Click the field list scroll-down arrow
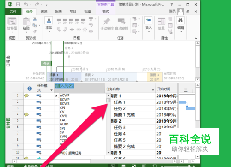Image resolution: width=231 pixels, height=167 pixels. [109, 153]
